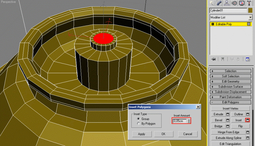Click Apply in Inset Polygons dialog
This screenshot has width=255, height=146.
142,134
